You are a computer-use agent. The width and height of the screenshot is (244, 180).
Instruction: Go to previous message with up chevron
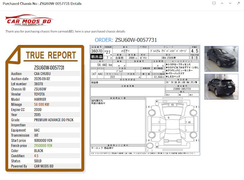(x=222, y=3)
